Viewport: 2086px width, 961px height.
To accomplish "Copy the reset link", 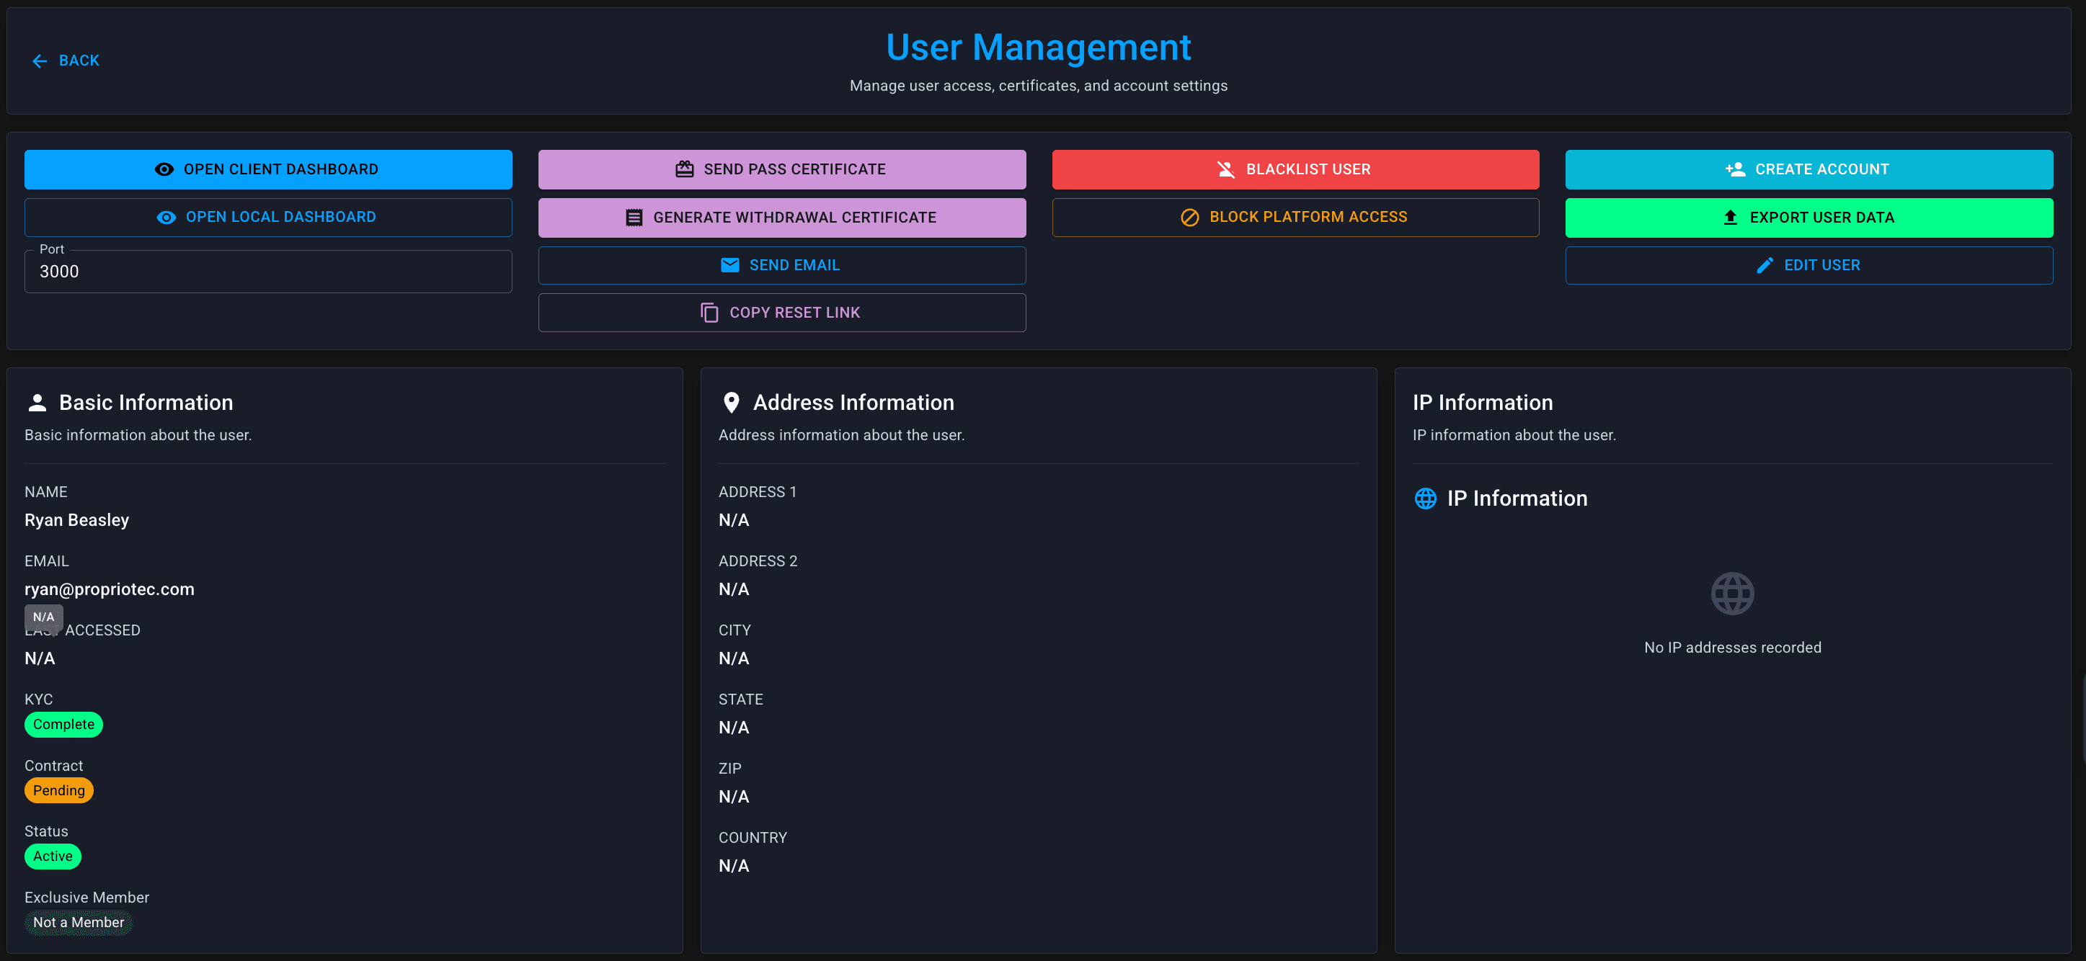I will click(782, 313).
